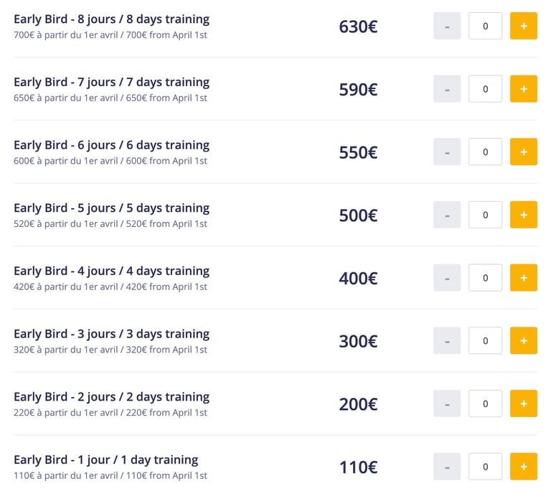Click plus for 8 days training ticket
This screenshot has width=551, height=489.
click(523, 26)
